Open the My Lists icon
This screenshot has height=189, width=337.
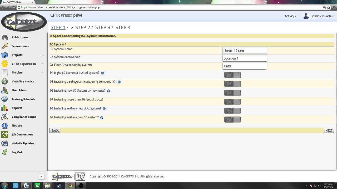tap(5, 72)
